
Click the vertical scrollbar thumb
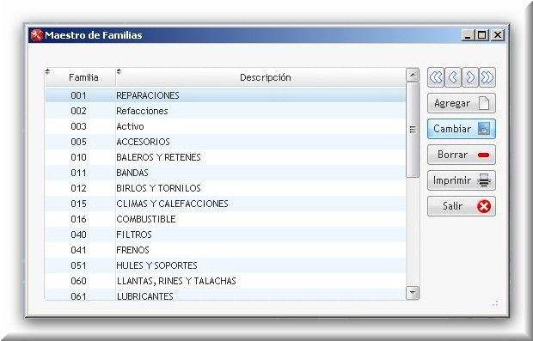point(413,130)
